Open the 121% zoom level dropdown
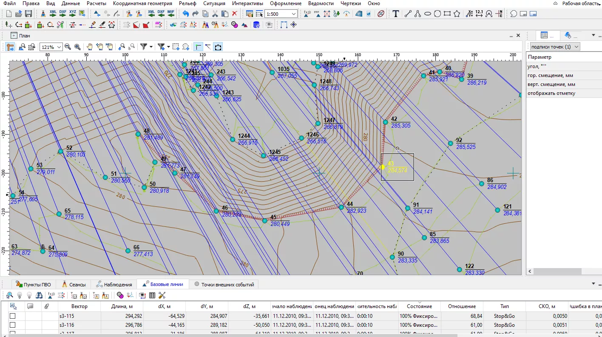Viewport: 602px width, 337px height. pos(59,47)
